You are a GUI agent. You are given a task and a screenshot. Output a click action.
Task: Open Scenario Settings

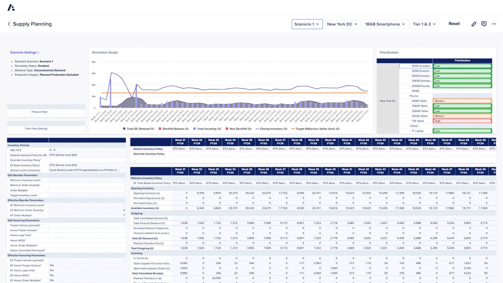click(25, 52)
